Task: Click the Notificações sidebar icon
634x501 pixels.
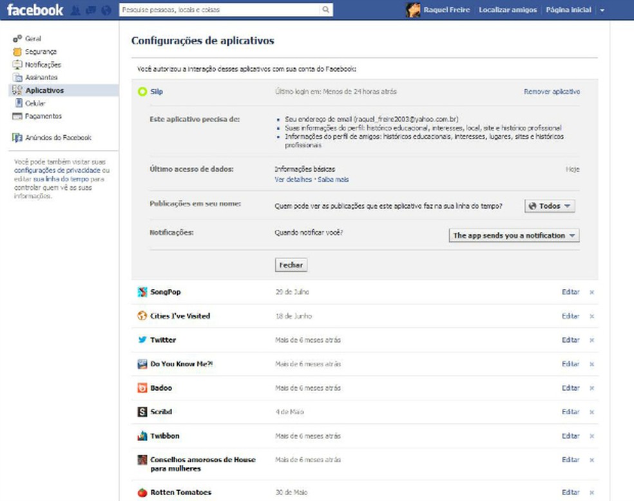Action: point(17,64)
